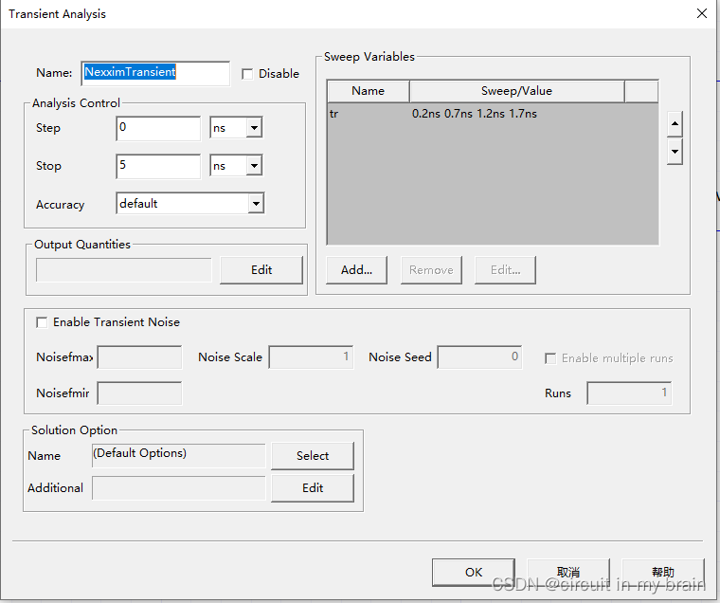Click the Sweep/Value column header

point(516,91)
